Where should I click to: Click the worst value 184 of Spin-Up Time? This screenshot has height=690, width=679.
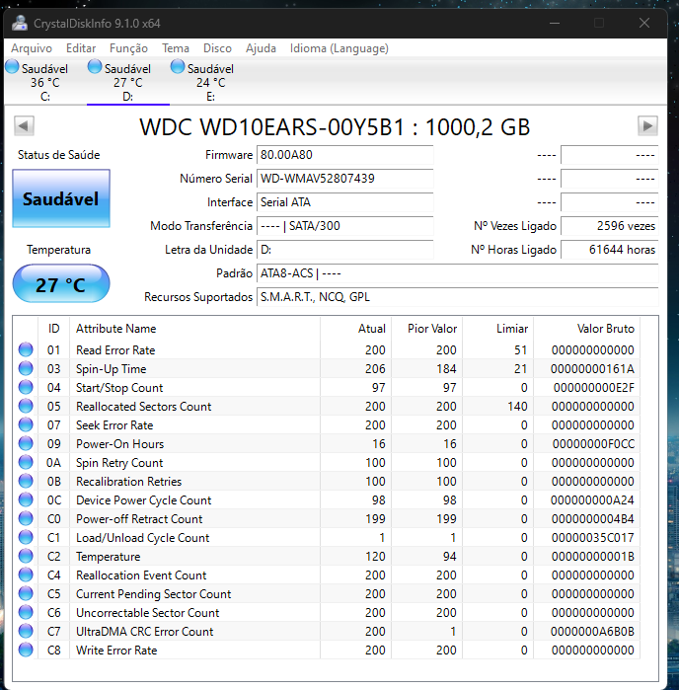pos(446,369)
